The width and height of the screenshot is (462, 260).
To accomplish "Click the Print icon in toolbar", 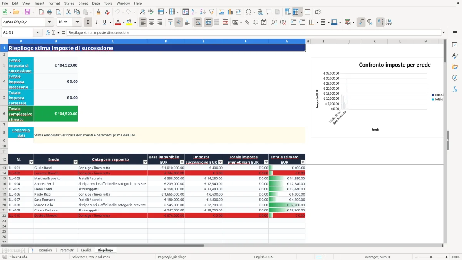I will [50, 12].
